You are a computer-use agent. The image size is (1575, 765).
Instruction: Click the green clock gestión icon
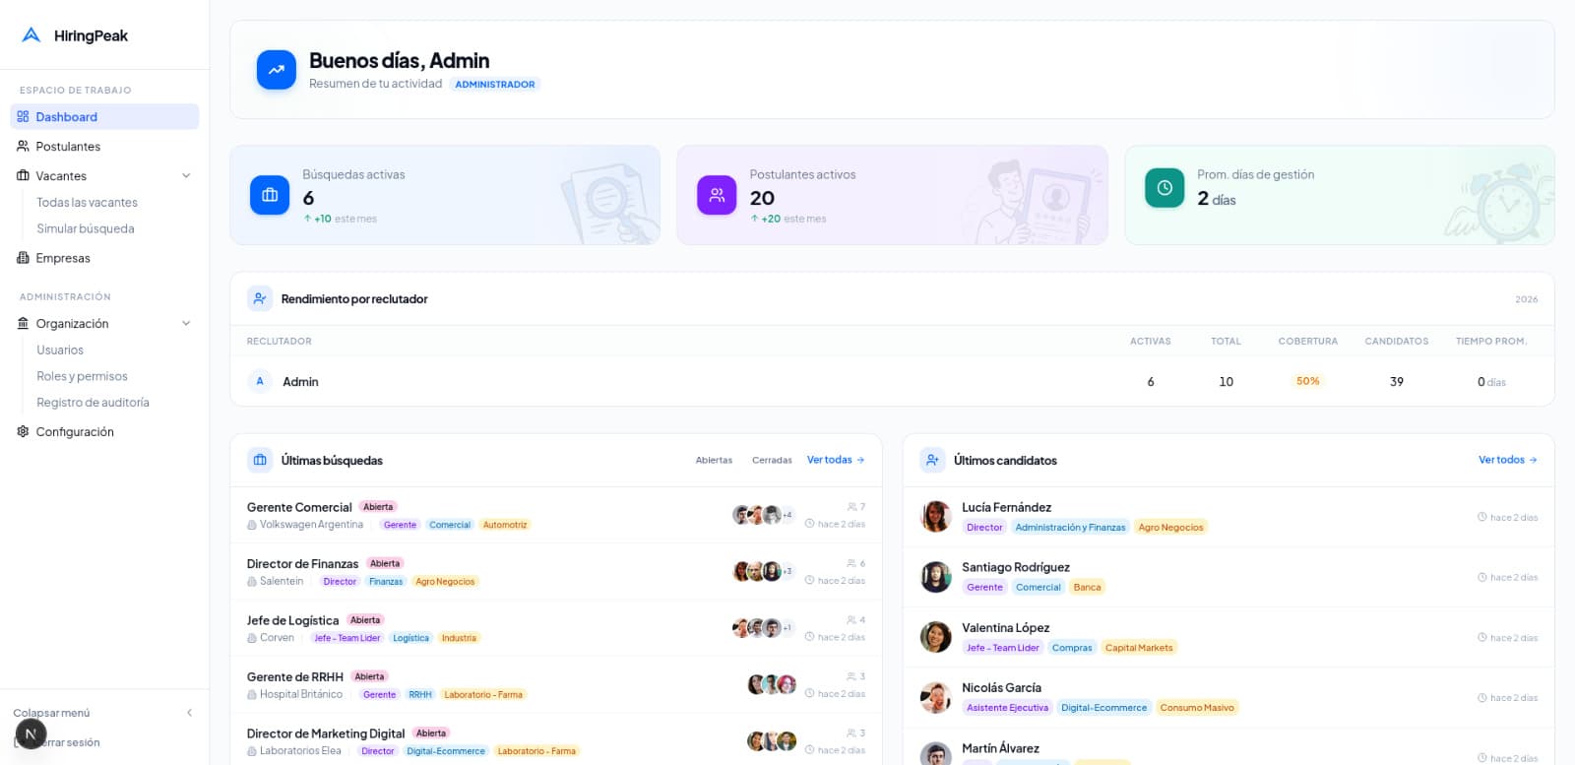click(1165, 187)
